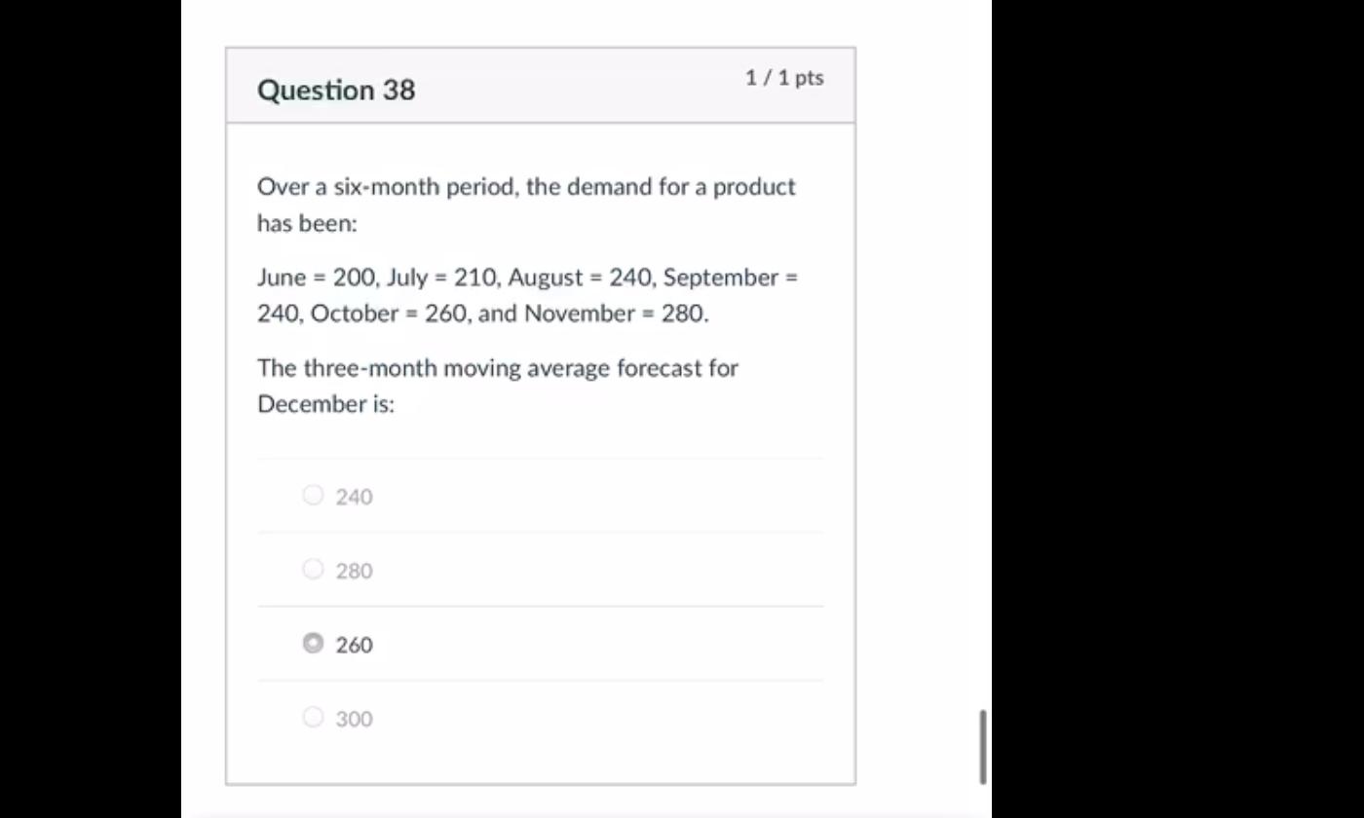Click the monthly demand values line
1364x818 pixels.
[526, 295]
